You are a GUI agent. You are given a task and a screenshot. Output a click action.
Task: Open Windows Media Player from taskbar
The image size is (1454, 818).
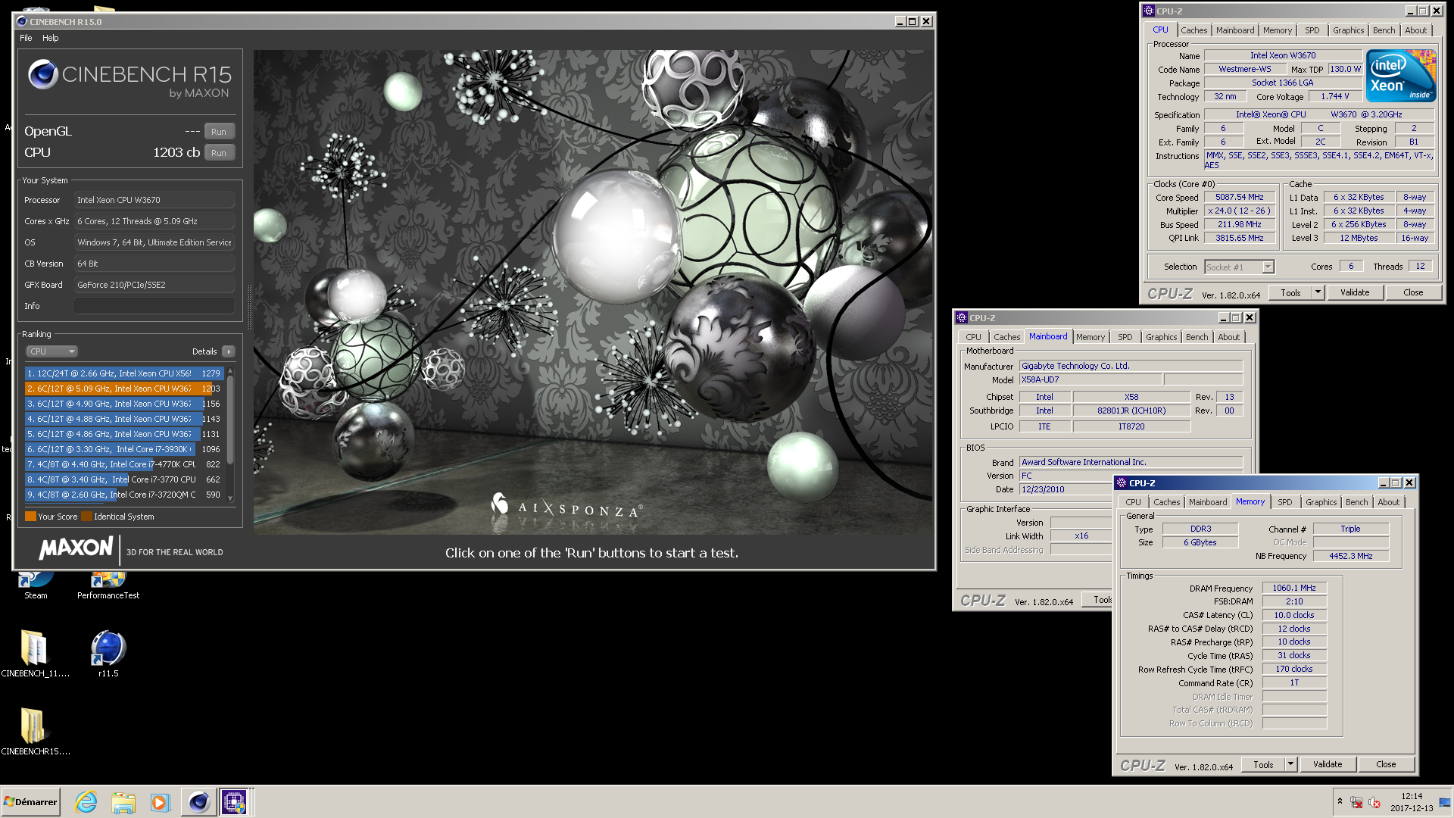pos(160,801)
